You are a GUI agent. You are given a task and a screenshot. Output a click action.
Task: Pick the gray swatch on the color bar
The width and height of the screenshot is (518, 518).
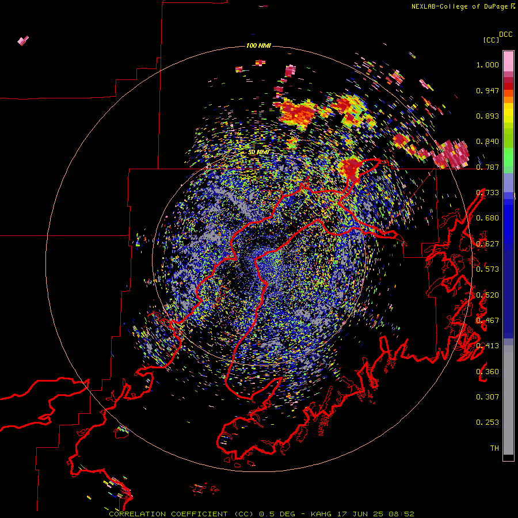(508, 400)
